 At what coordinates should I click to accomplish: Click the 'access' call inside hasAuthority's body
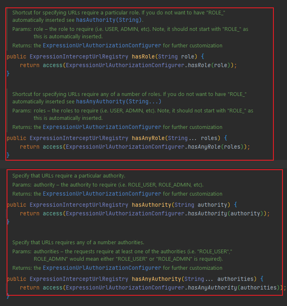pos(53,213)
